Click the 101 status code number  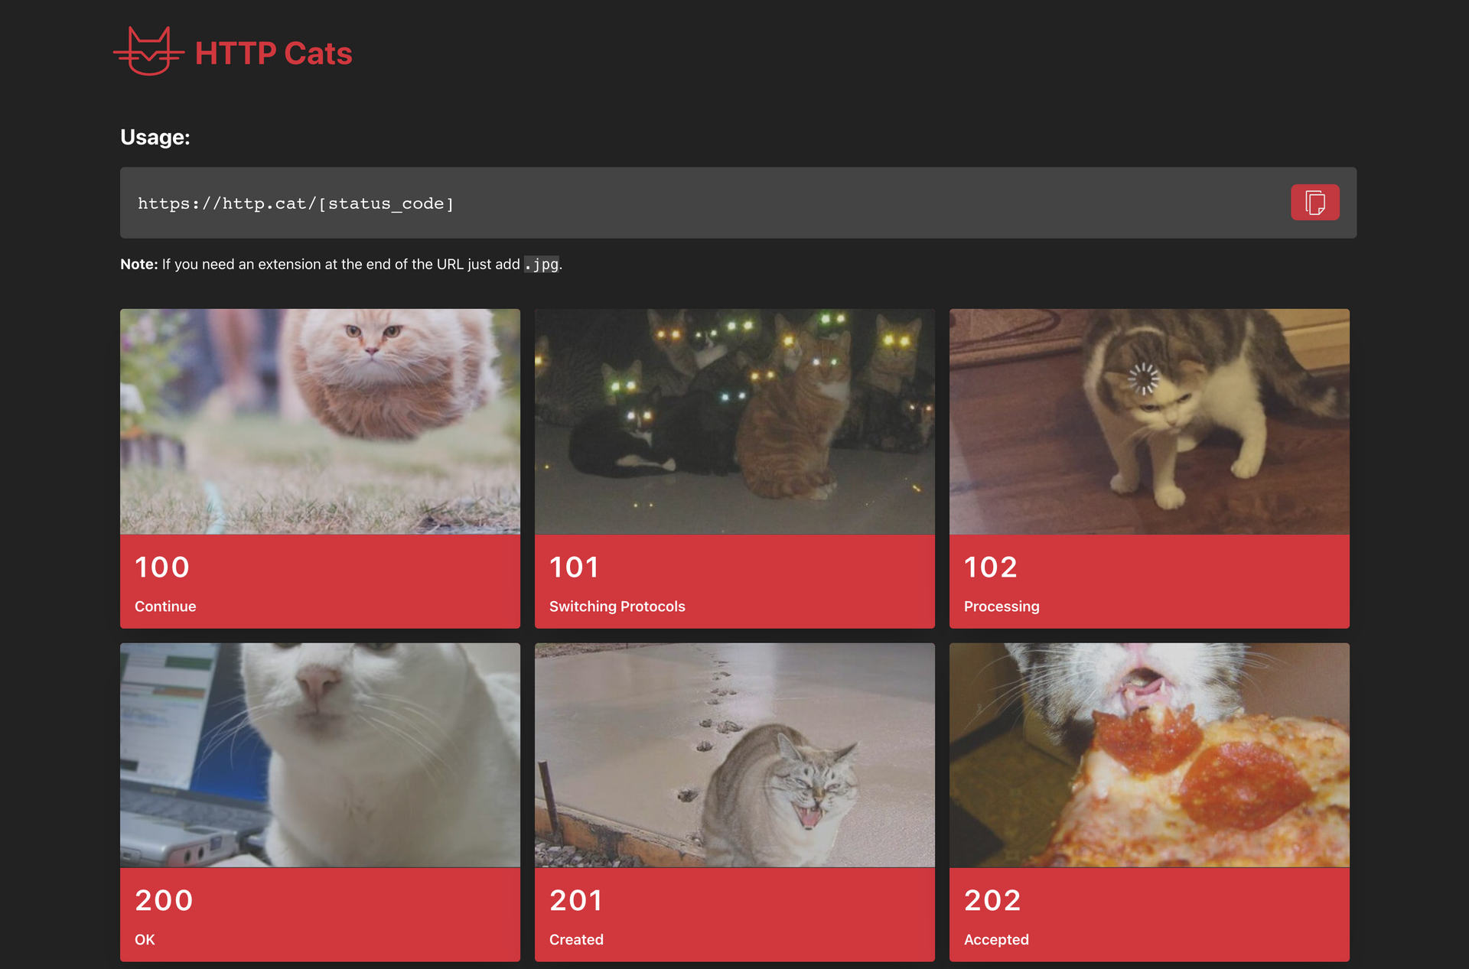(x=574, y=567)
